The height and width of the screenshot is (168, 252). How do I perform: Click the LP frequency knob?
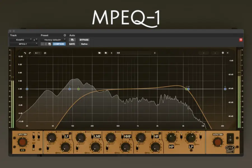(191, 137)
